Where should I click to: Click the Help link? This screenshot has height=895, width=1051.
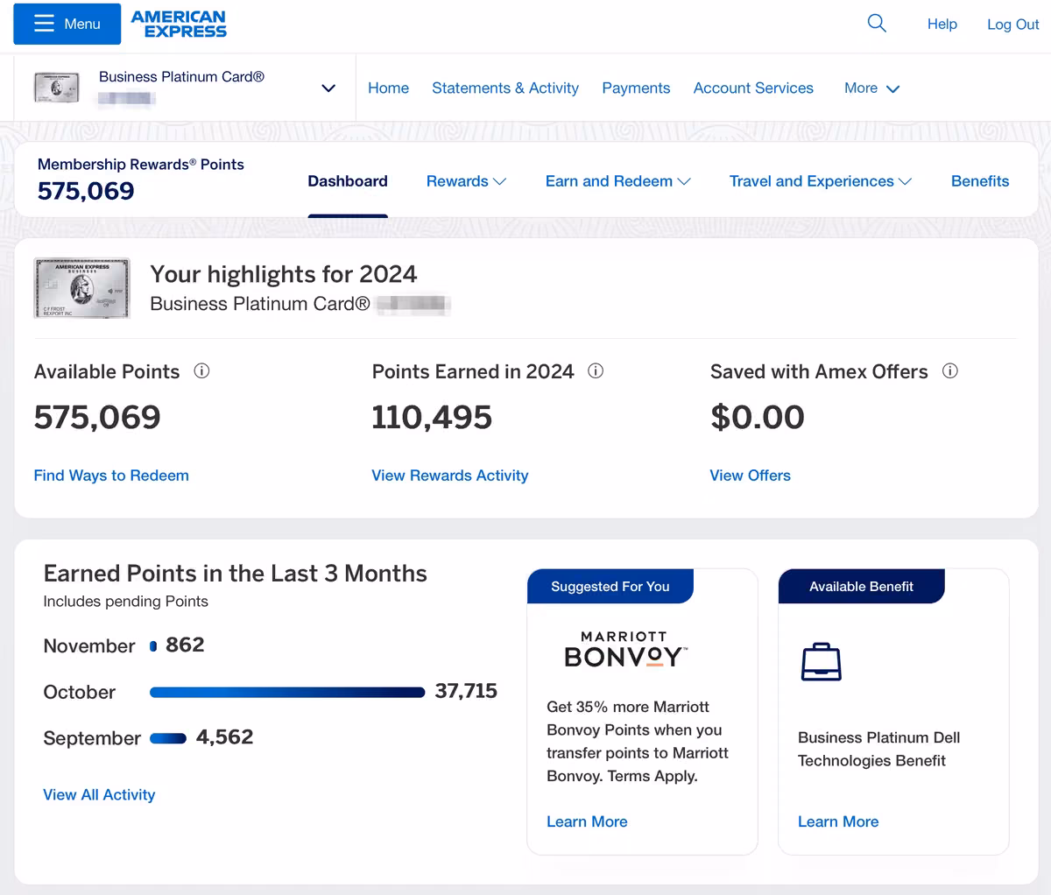coord(942,25)
